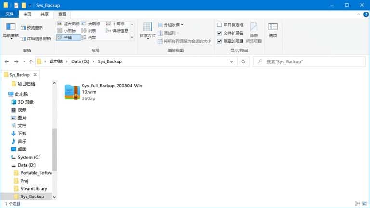Open System (C:) drive

[x=26, y=157]
